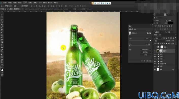Image resolution: width=179 pixels, height=99 pixels.
Task: Open the 图像 menu
Action: coord(15,3)
